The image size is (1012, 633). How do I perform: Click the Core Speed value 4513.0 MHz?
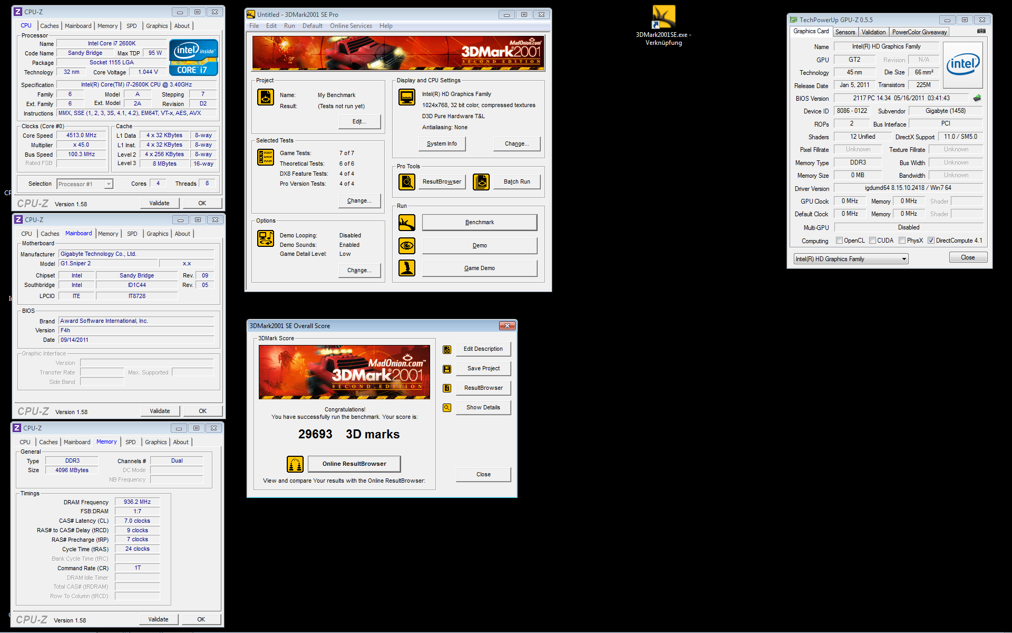(82, 136)
